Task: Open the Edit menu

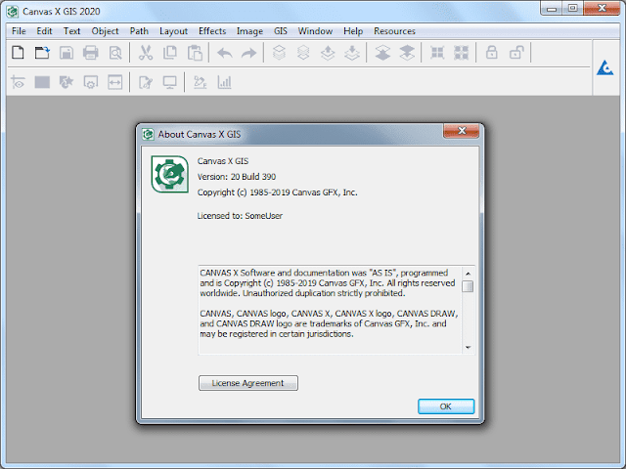Action: click(44, 31)
